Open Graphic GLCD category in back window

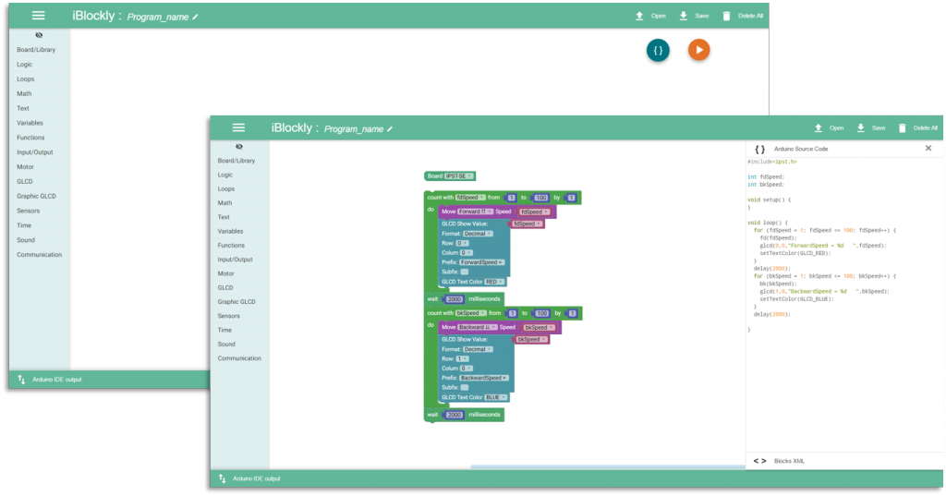point(36,196)
